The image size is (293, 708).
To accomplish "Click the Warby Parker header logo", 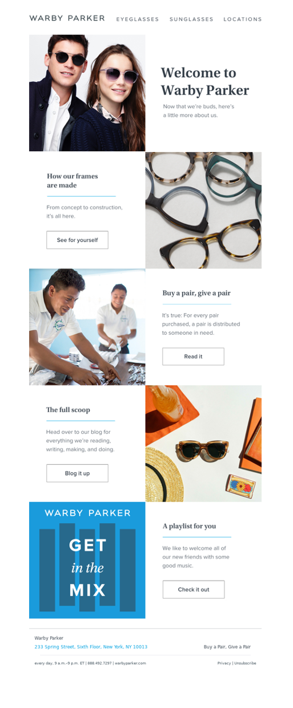I will click(67, 18).
